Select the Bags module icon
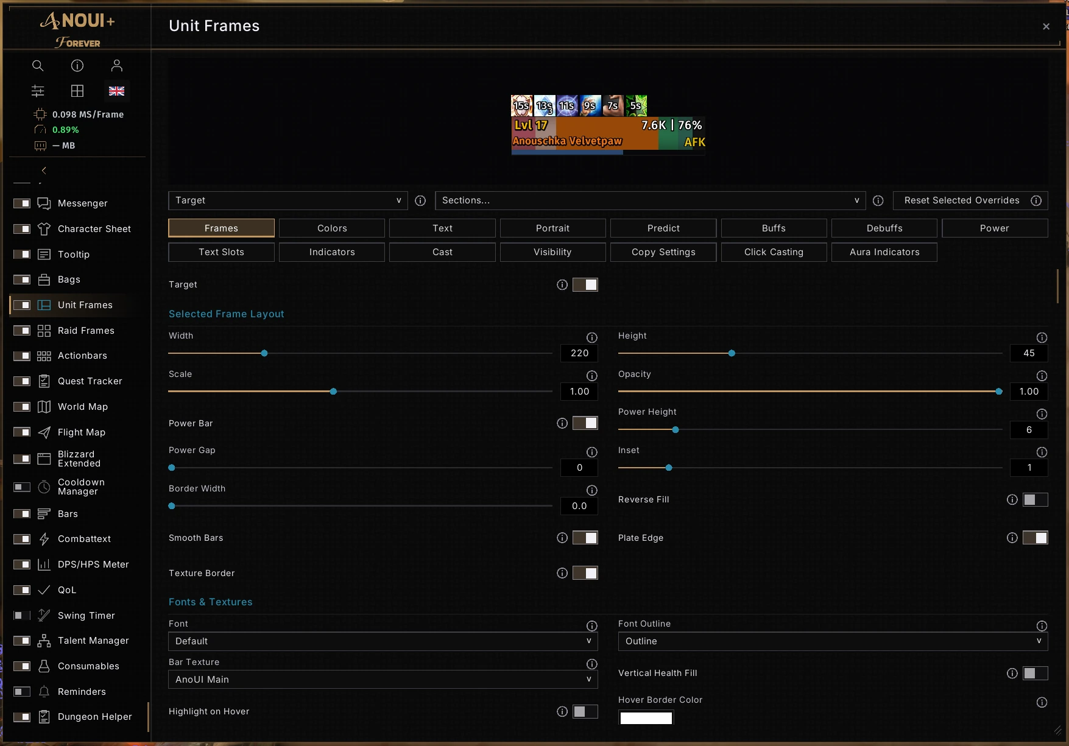This screenshot has height=746, width=1069. tap(44, 280)
